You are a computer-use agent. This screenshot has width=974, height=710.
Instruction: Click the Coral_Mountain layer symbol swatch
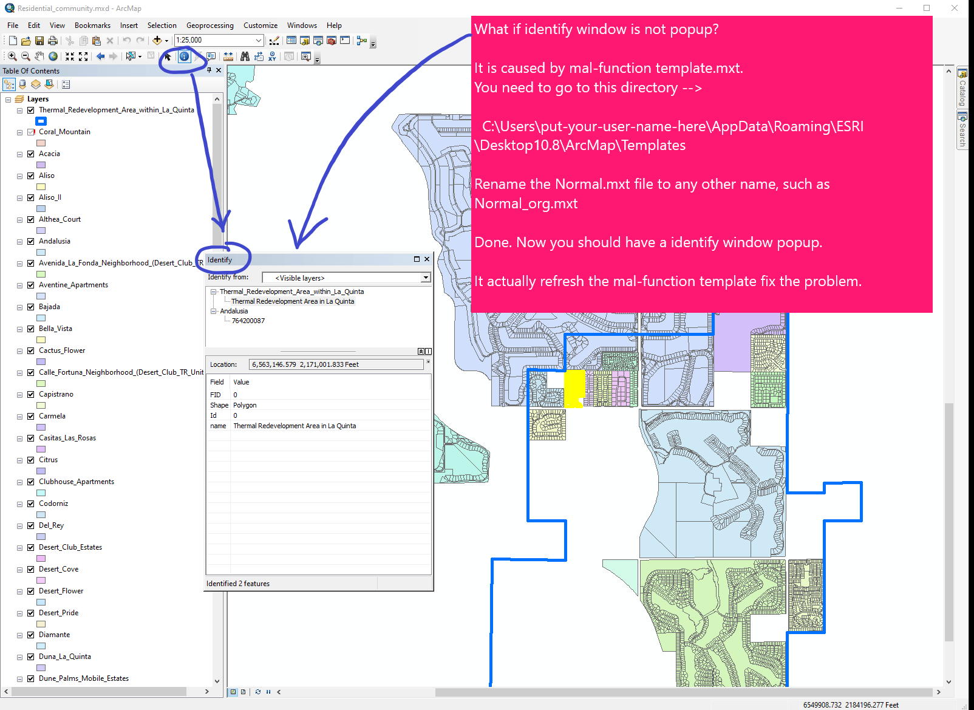pos(41,142)
